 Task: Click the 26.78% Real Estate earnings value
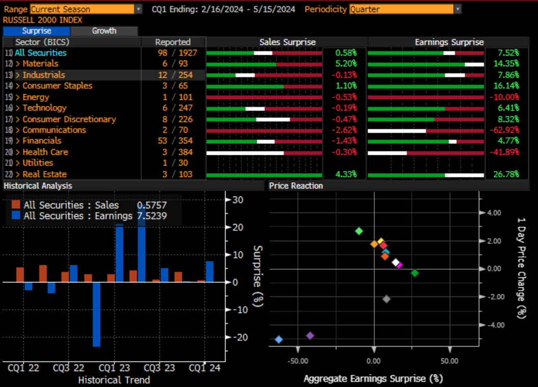(x=506, y=174)
